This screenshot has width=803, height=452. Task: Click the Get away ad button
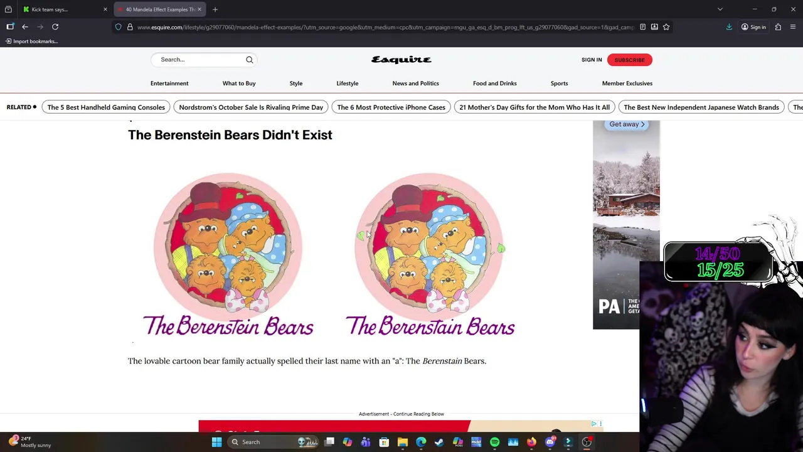coord(627,124)
